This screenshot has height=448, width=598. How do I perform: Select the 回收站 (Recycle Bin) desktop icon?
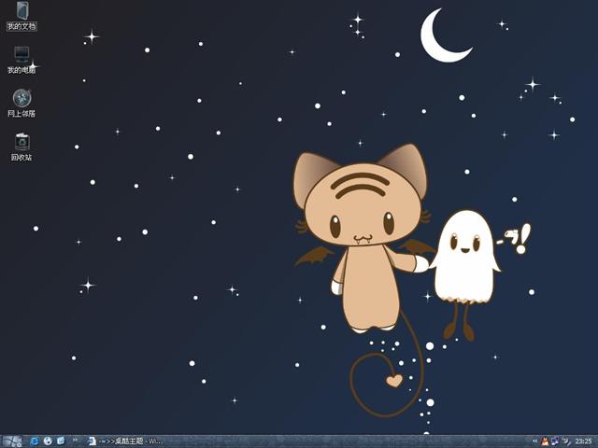[x=21, y=142]
